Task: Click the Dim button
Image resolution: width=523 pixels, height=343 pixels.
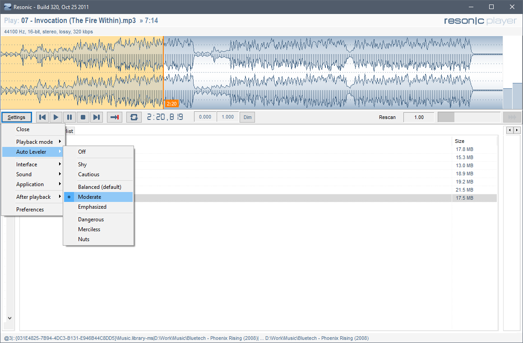Action: (x=247, y=117)
